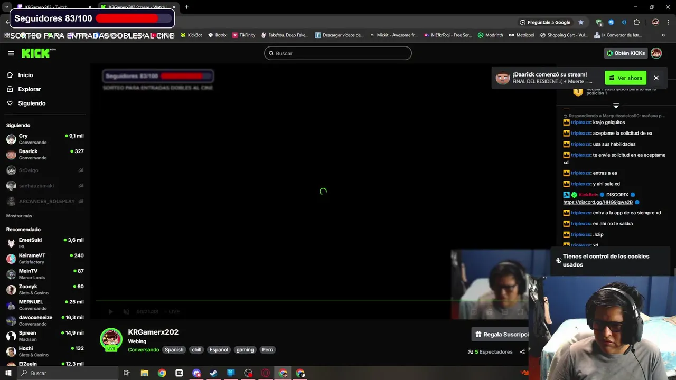Select the Perù tag
Screen dimensions: 676x380
268,350
